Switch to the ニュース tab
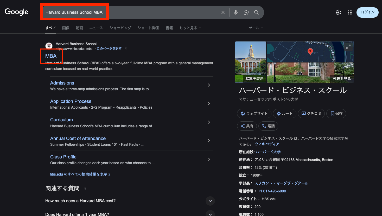The image size is (382, 216). 96,28
